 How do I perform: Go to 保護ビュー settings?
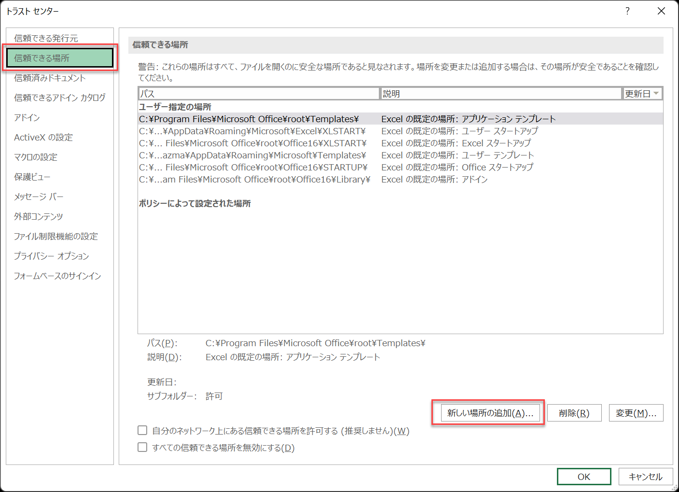click(x=32, y=177)
